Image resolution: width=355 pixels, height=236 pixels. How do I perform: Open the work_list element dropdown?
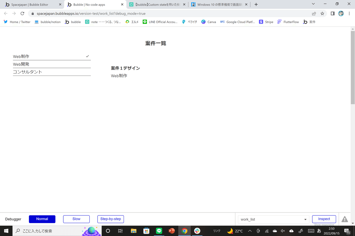(x=273, y=219)
